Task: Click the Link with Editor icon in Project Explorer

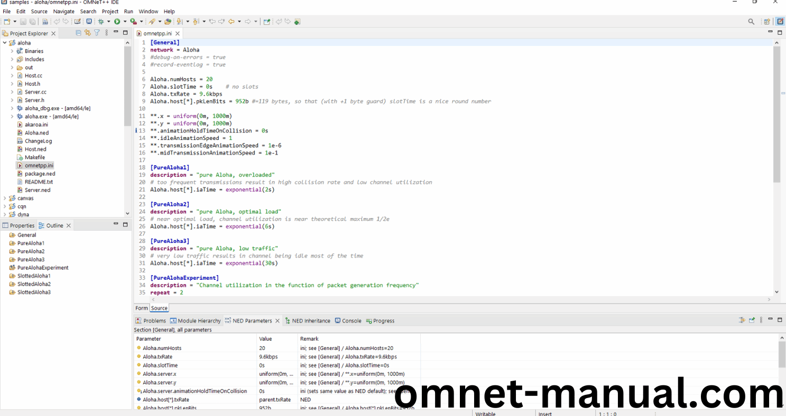Action: pyautogui.click(x=87, y=33)
